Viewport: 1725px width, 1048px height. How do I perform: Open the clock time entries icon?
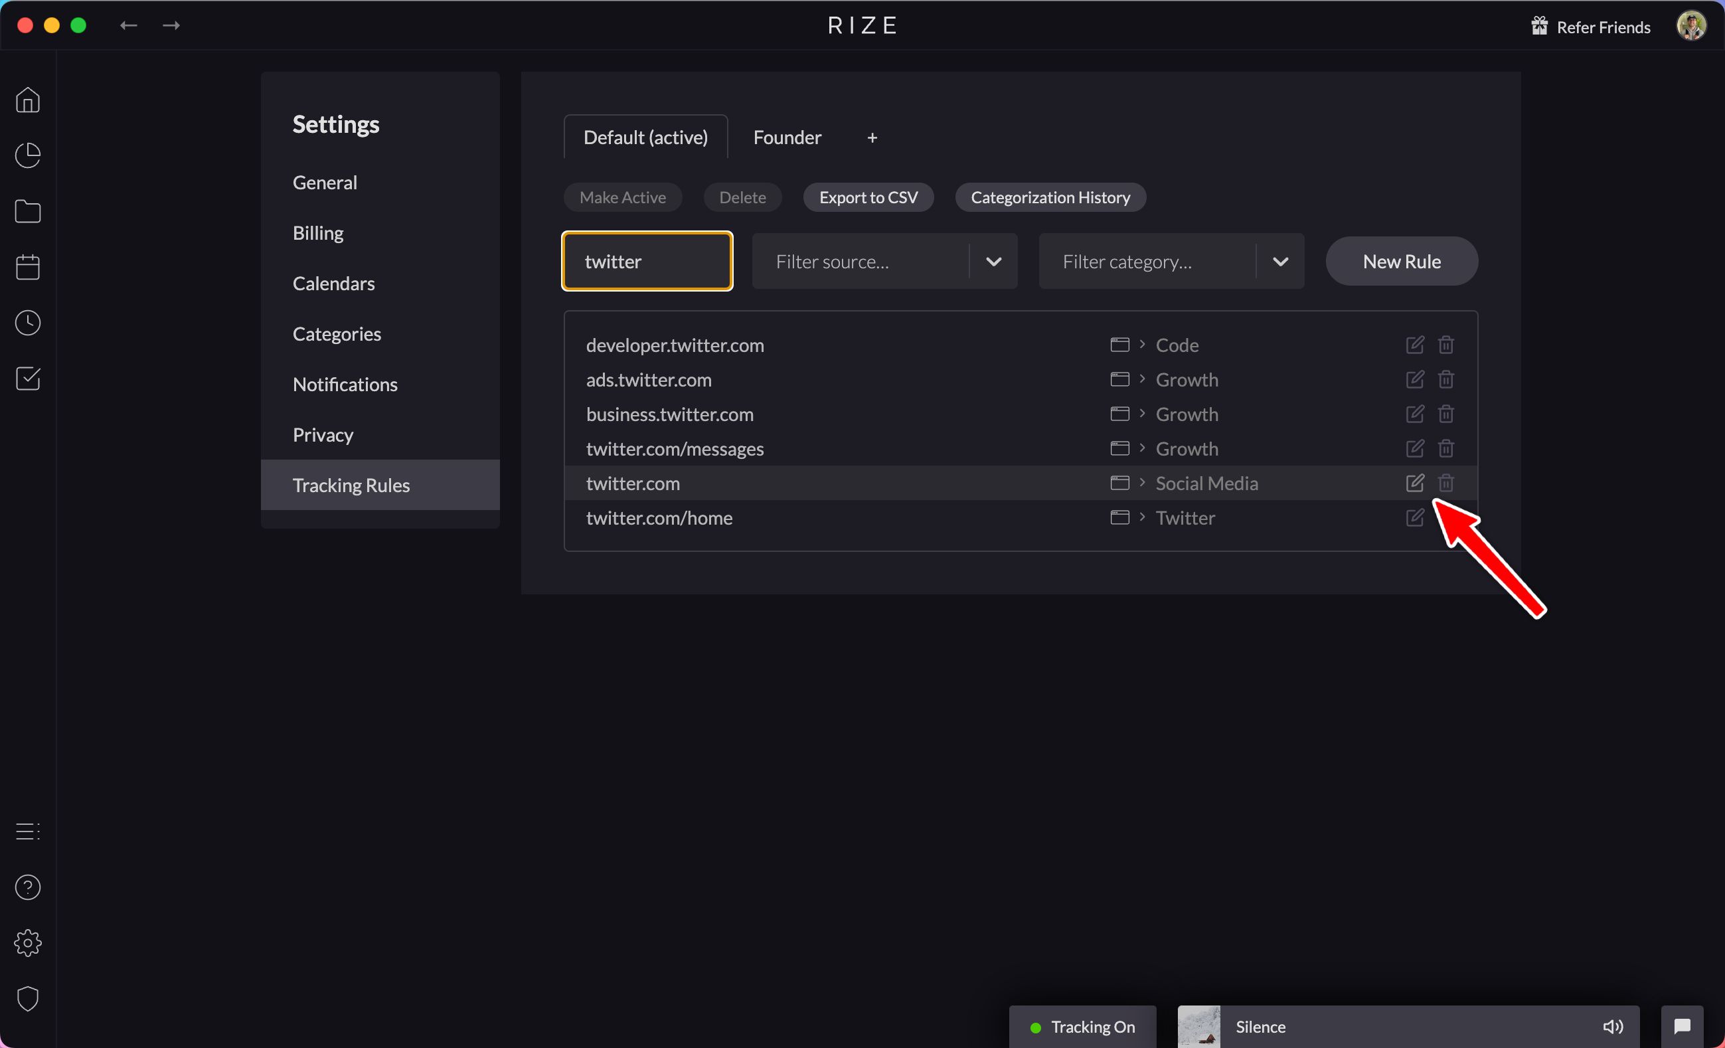[28, 323]
